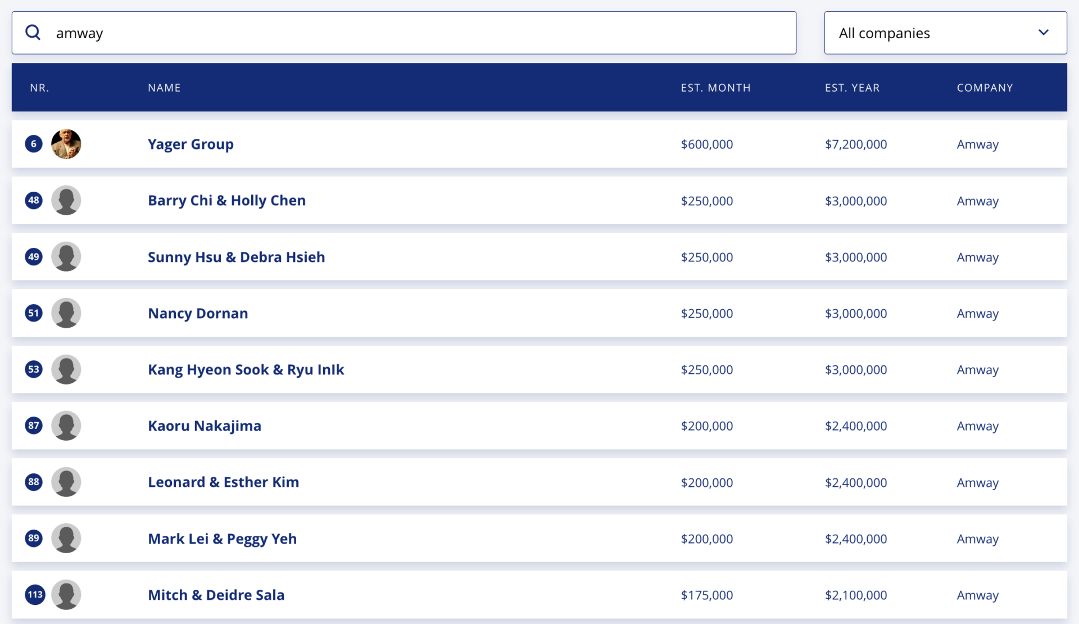Click rank badge number 49
Screen dimensions: 1079x624
point(34,257)
